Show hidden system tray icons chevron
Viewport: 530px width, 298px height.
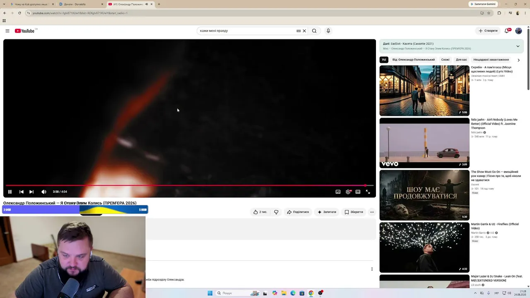pos(475,293)
